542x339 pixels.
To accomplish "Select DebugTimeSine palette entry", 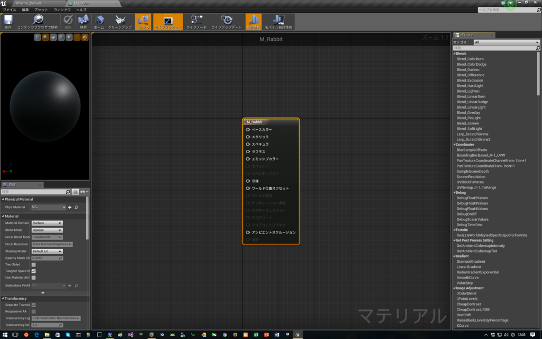I will (469, 225).
